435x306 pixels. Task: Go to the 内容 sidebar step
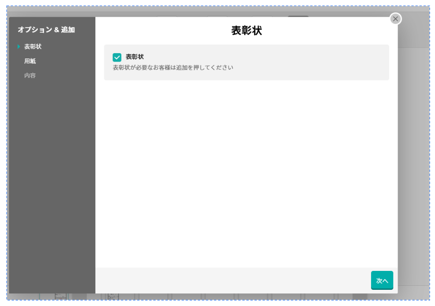[30, 76]
